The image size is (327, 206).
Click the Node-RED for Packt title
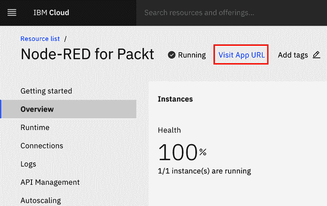coord(87,54)
